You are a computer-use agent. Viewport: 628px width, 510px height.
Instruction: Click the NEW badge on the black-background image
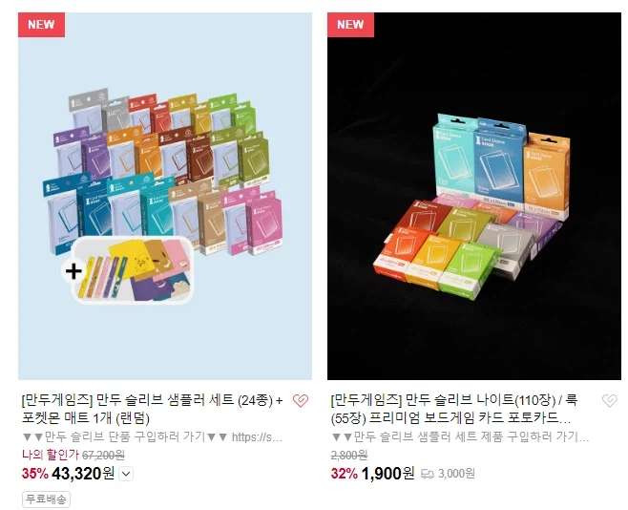pyautogui.click(x=350, y=25)
